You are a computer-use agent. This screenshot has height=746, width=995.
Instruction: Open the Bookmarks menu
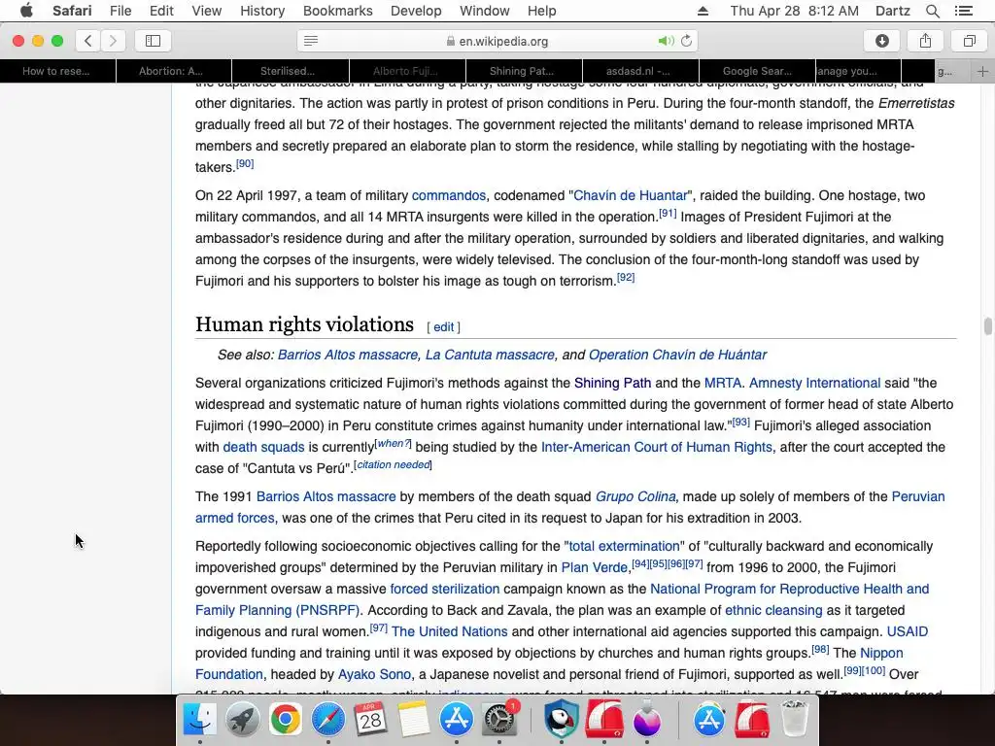coord(337,11)
